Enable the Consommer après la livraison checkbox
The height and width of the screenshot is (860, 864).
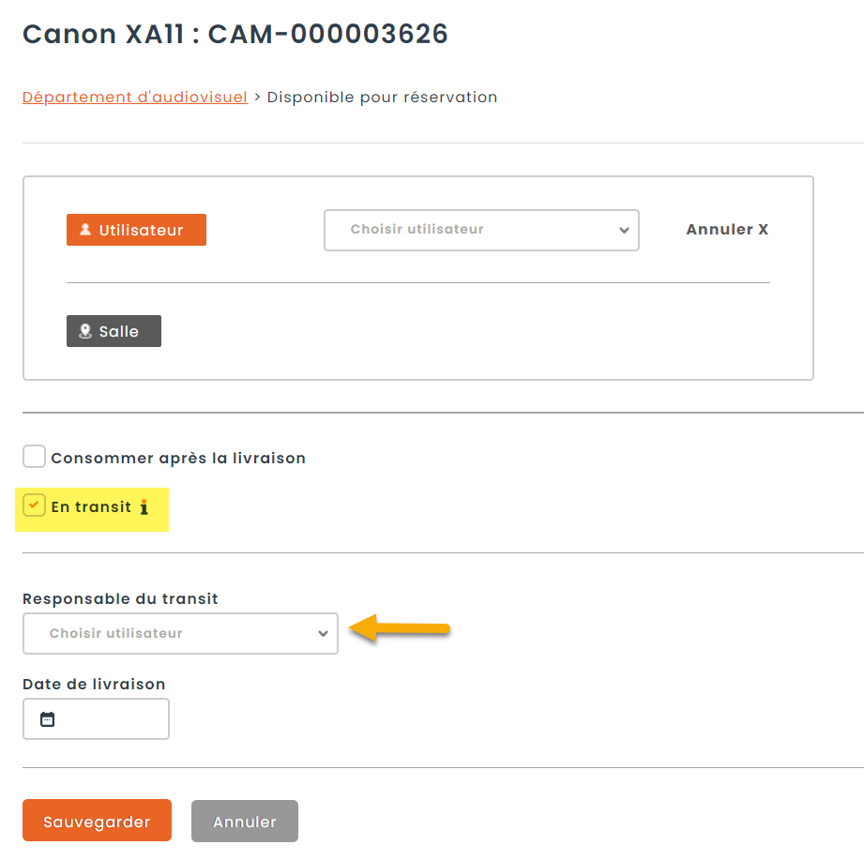tap(35, 457)
